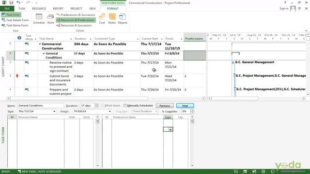Choose Resources & Predecessors detail

coord(76,20)
